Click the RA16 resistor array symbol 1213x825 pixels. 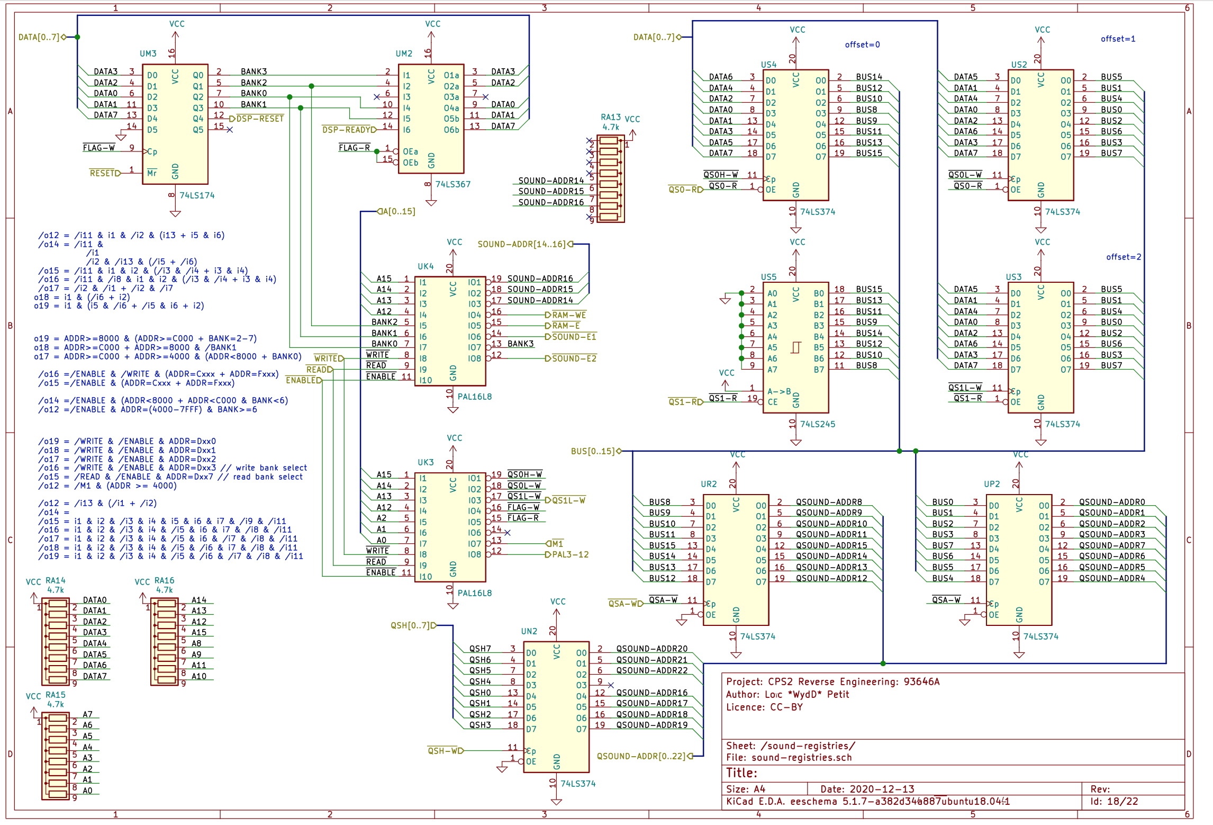[x=165, y=642]
